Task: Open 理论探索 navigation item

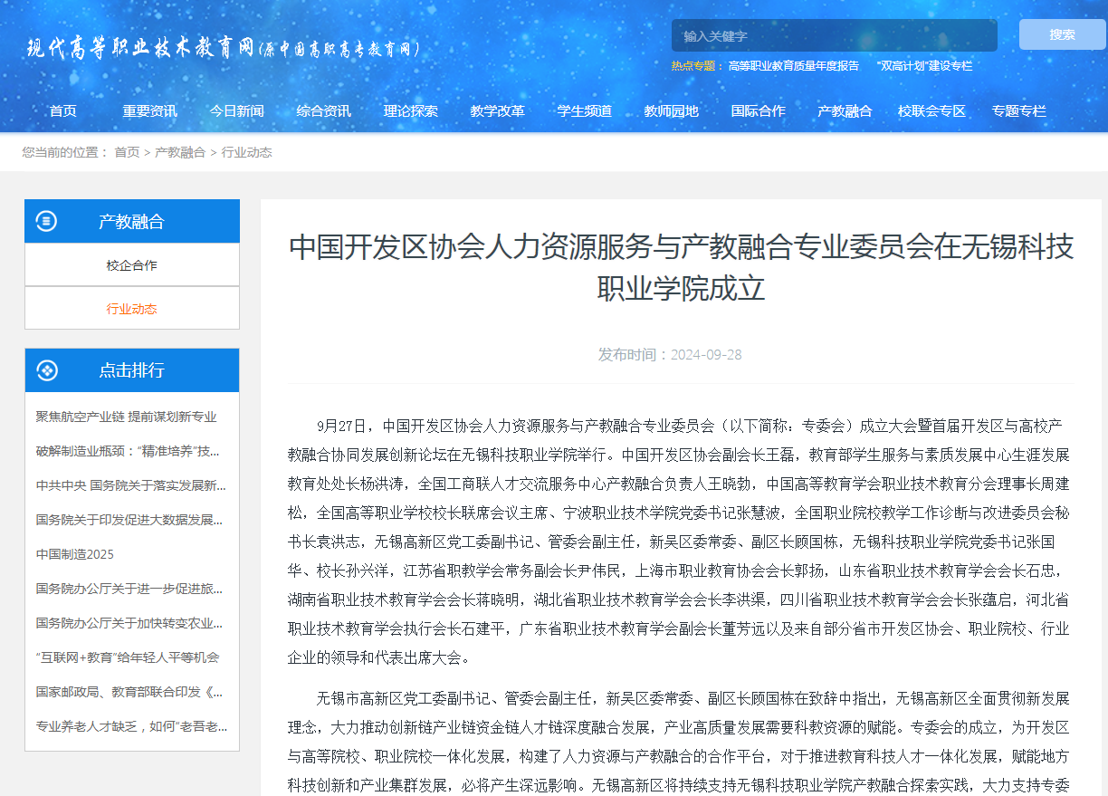Action: point(411,111)
